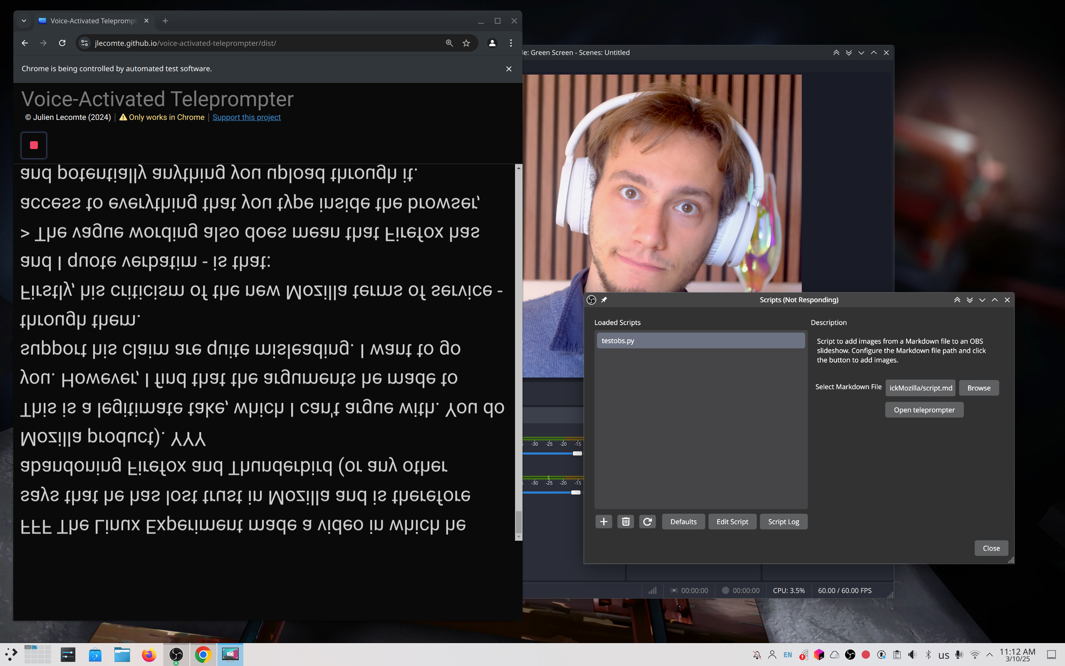Viewport: 1065px width, 666px height.
Task: Click the teleprompter vertical scrollbar thumb
Action: click(x=518, y=522)
